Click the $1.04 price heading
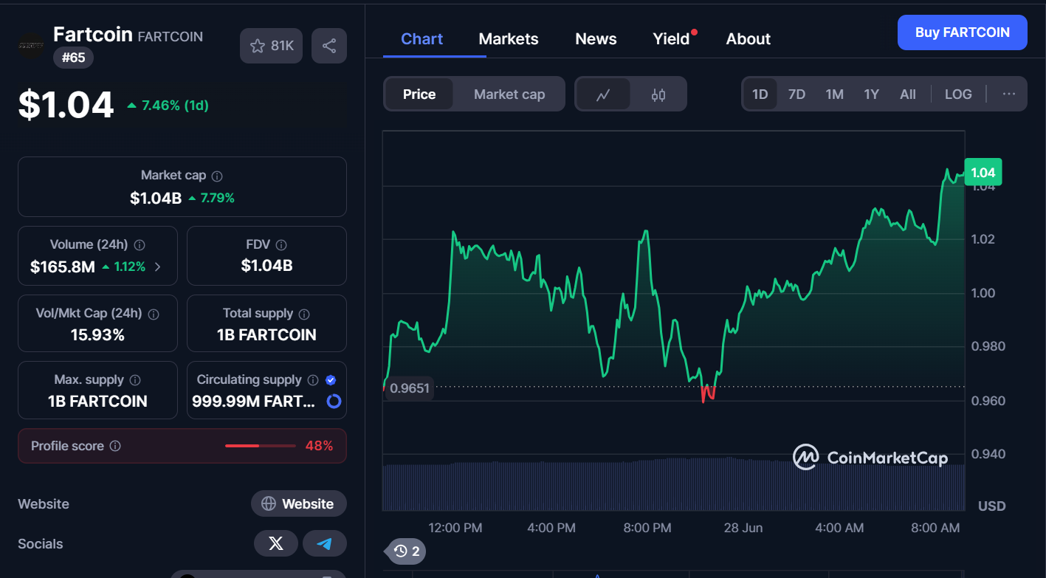The width and height of the screenshot is (1046, 578). pyautogui.click(x=66, y=105)
